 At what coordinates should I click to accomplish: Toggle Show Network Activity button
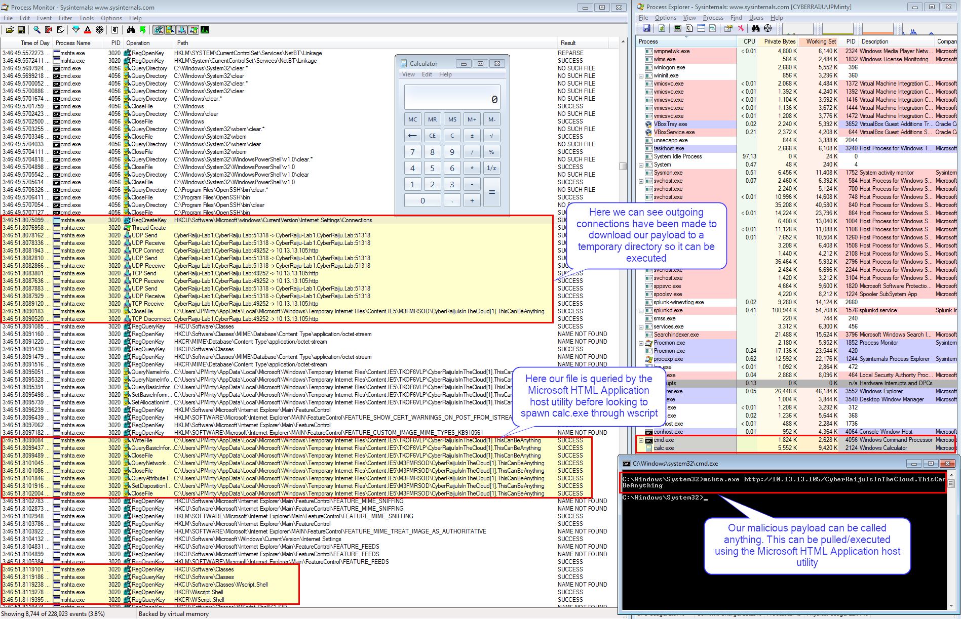(x=182, y=30)
